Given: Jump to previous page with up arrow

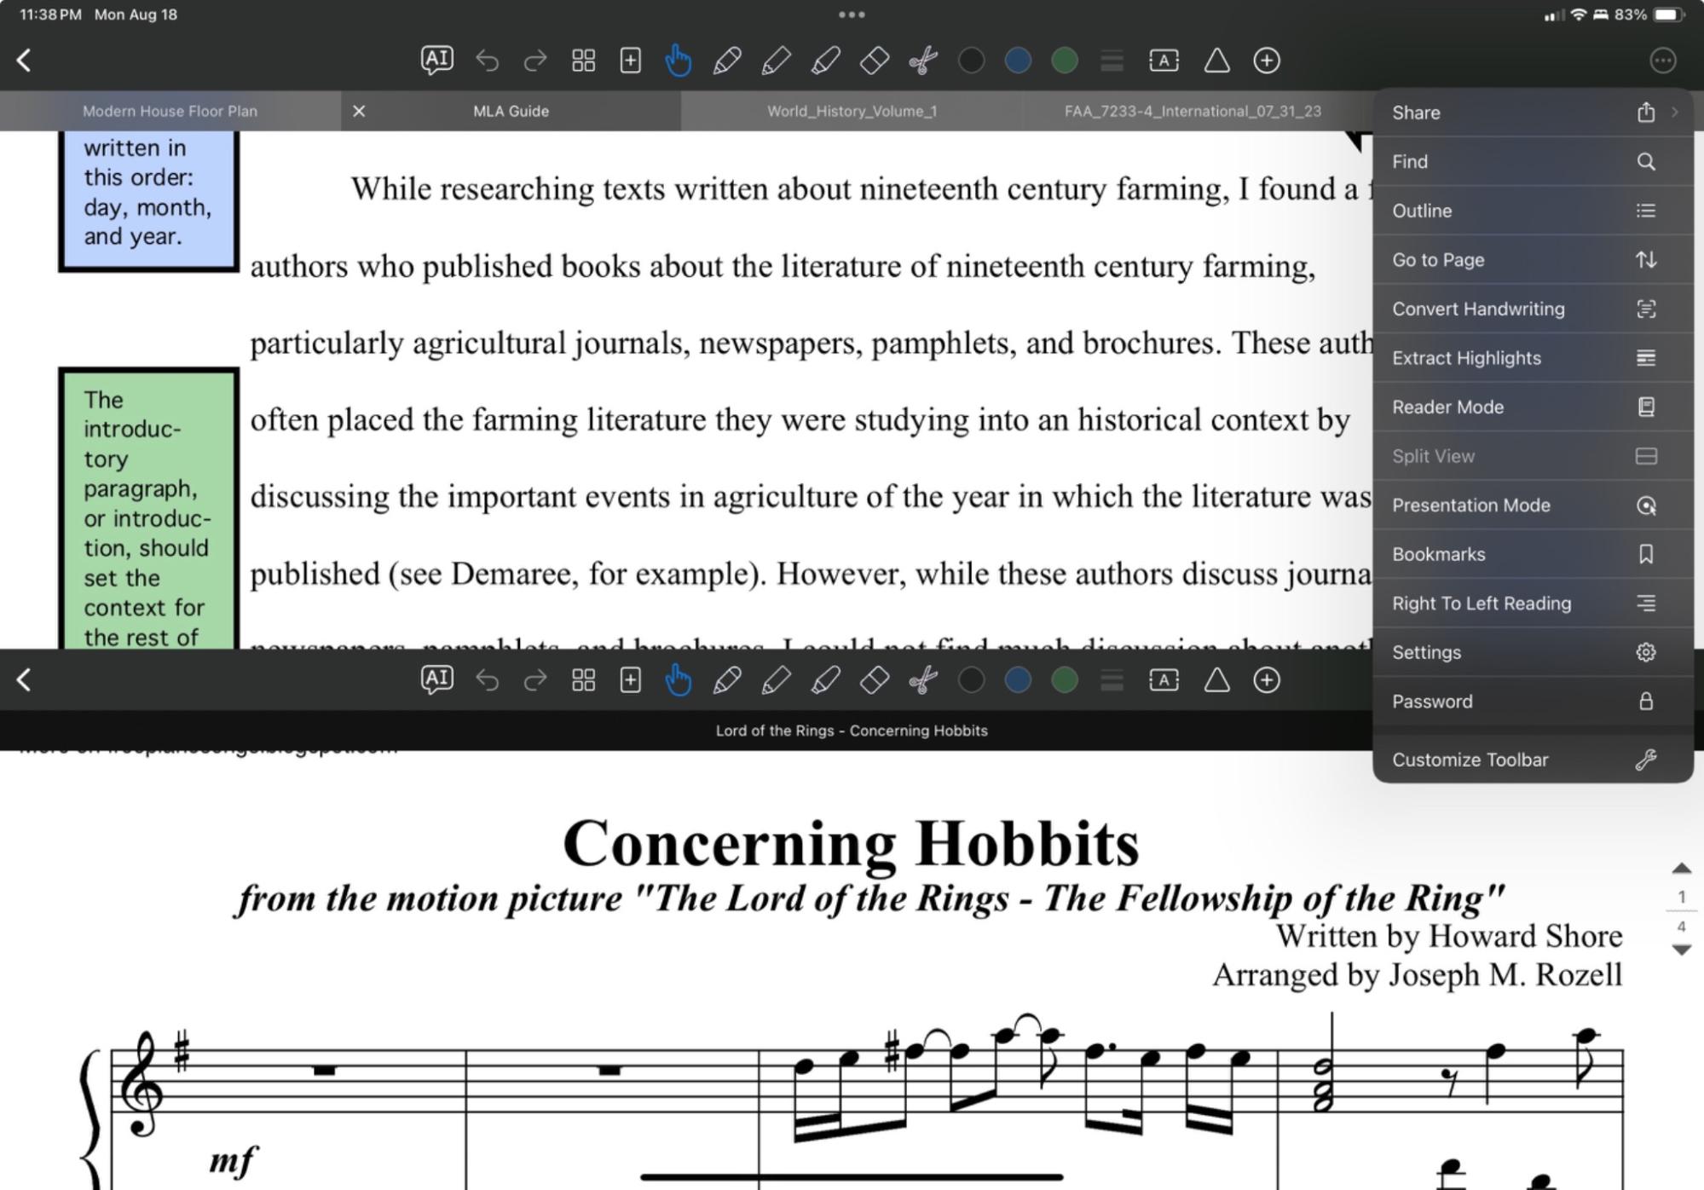Looking at the screenshot, I should [x=1681, y=869].
